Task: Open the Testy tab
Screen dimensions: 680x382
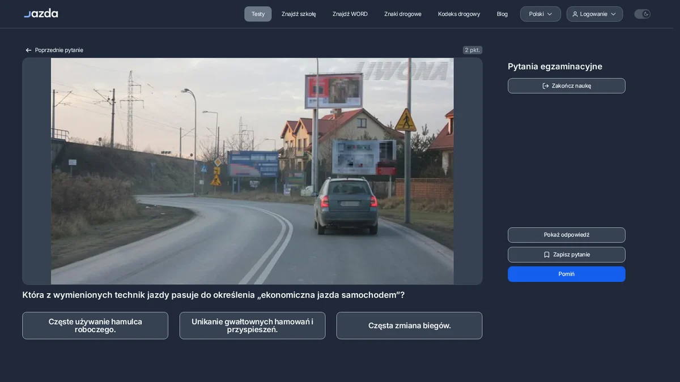Action: [258, 14]
